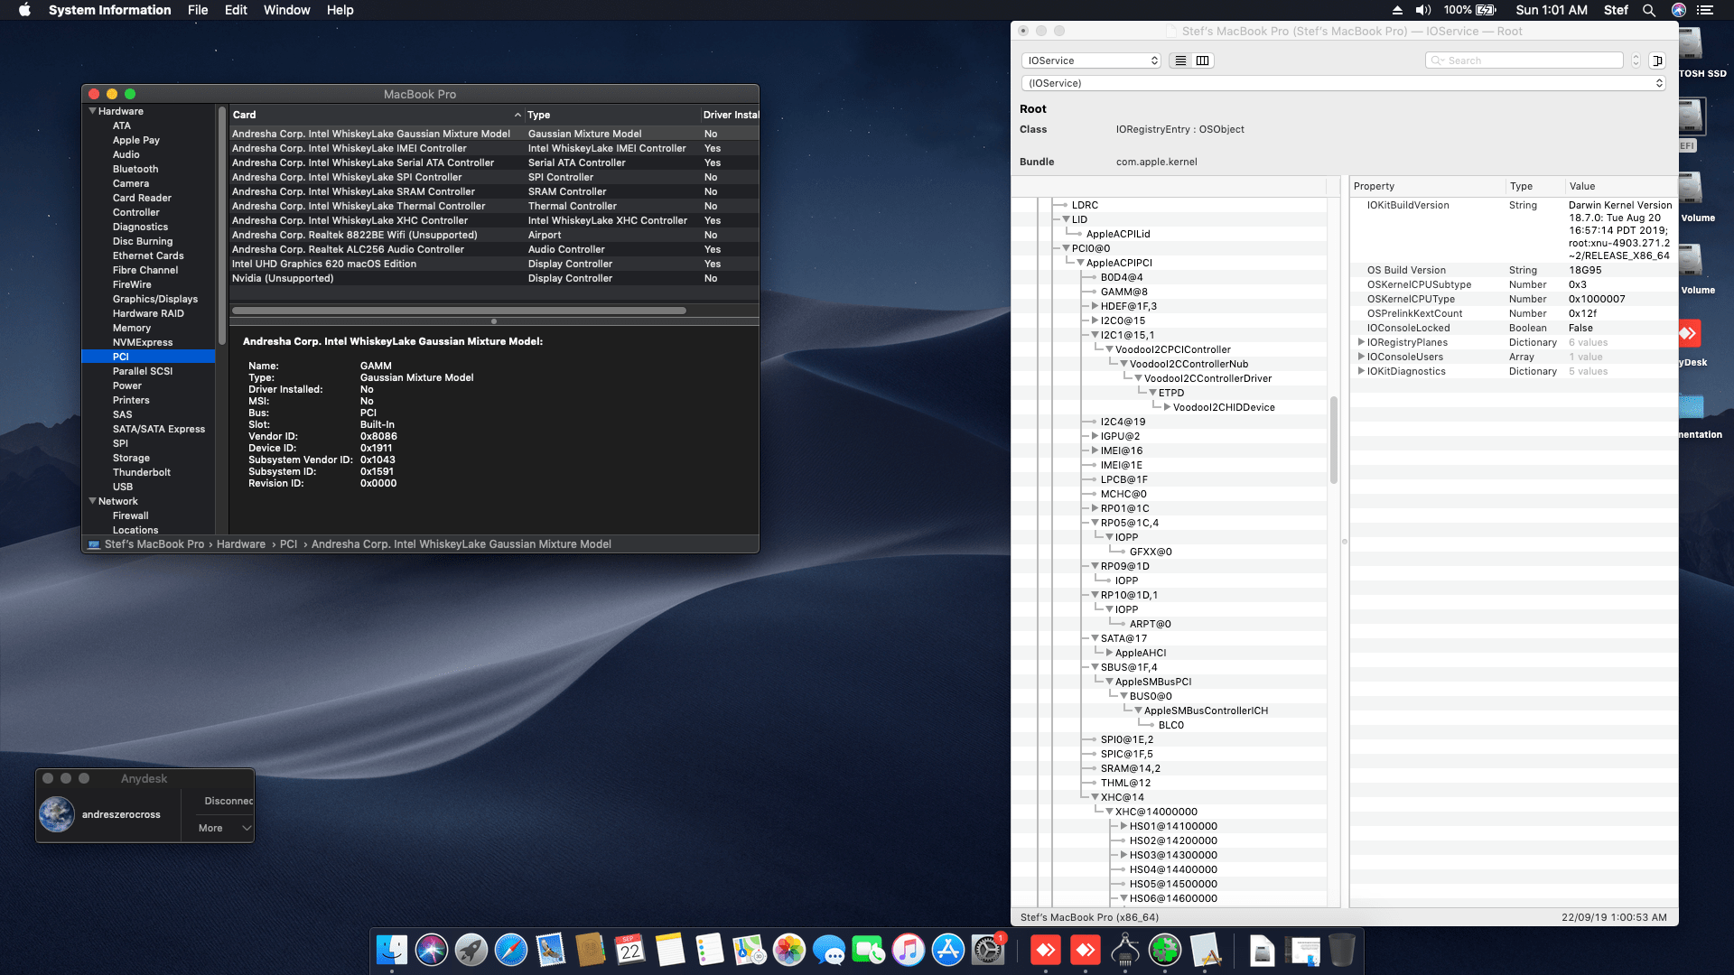Open Contacts book icon in Dock

(591, 950)
